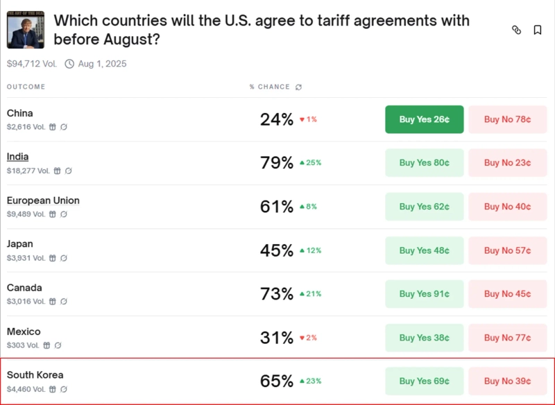This screenshot has width=555, height=405.
Task: Buy Yes on China at 26¢
Action: pyautogui.click(x=424, y=119)
